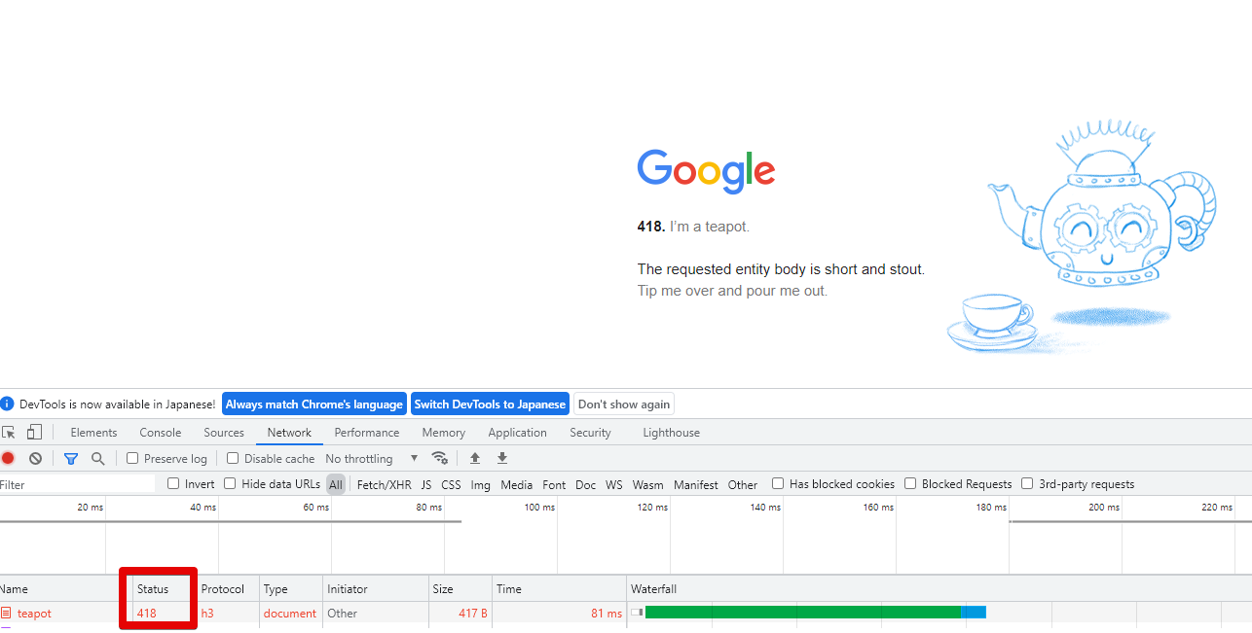This screenshot has height=633, width=1252.
Task: Export the HAR file using the download icon
Action: (x=501, y=457)
